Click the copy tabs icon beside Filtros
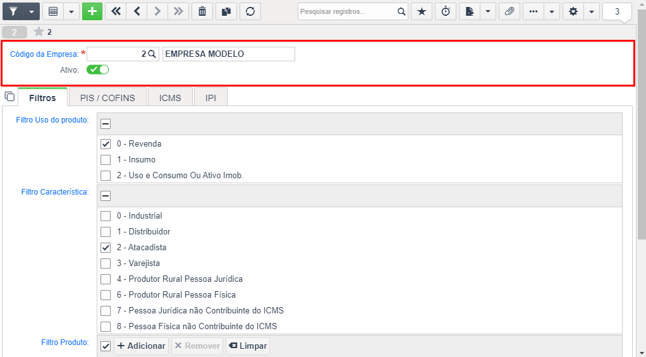The width and height of the screenshot is (646, 357). (9, 96)
